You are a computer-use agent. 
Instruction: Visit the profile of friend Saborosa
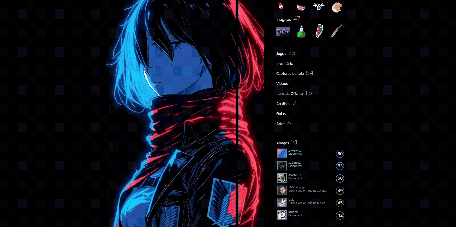pyautogui.click(x=294, y=163)
